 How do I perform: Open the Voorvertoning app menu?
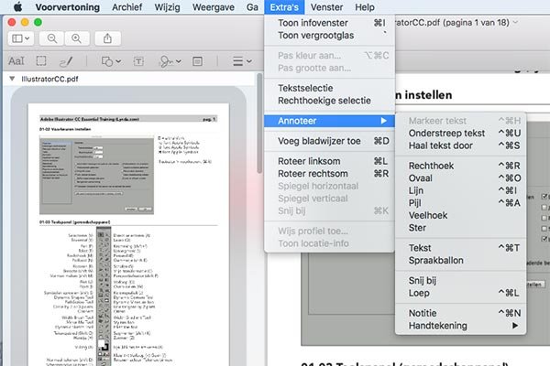coord(67,7)
